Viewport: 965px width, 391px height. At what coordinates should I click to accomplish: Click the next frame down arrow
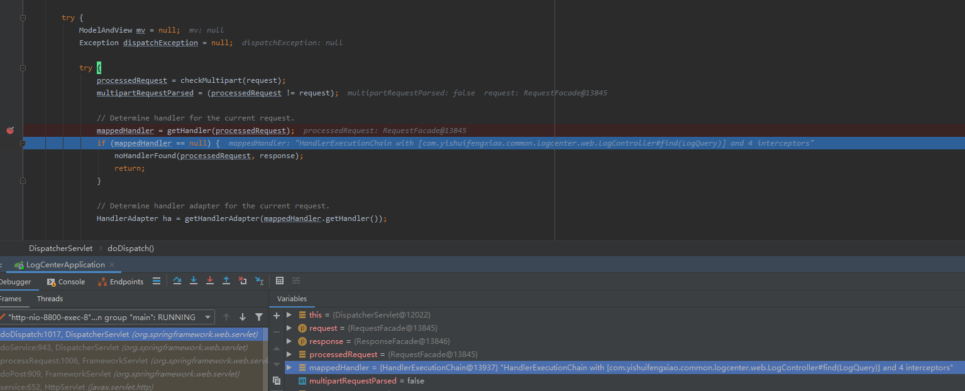(x=243, y=317)
